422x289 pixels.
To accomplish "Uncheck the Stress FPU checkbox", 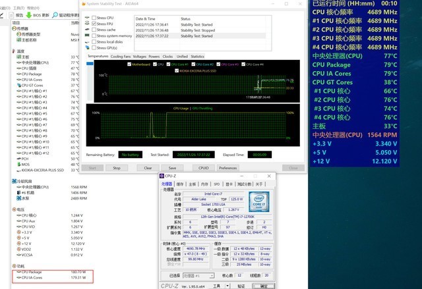I will click(x=94, y=23).
